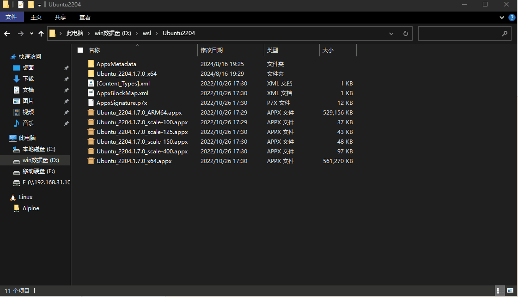Switch to large icons view in status bar
Image resolution: width=518 pixels, height=297 pixels.
(510, 291)
